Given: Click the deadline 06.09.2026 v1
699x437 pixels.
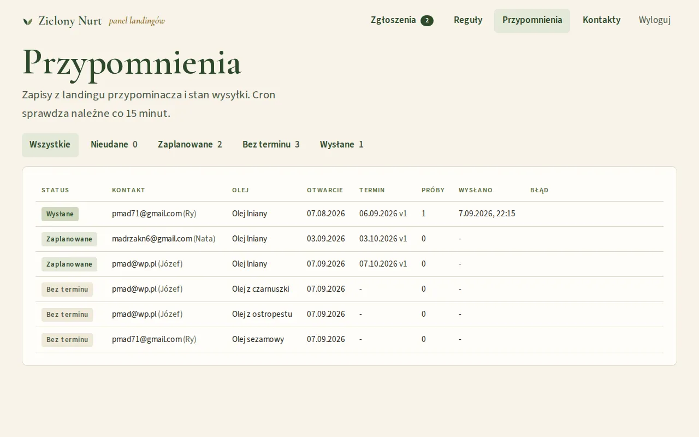Looking at the screenshot, I should pos(383,214).
